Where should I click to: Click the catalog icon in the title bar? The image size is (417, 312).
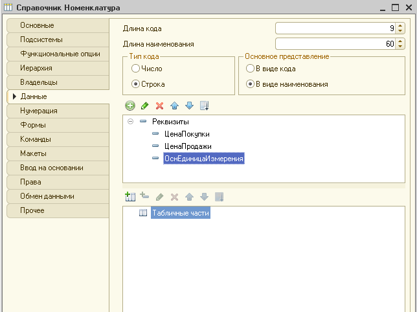click(8, 7)
